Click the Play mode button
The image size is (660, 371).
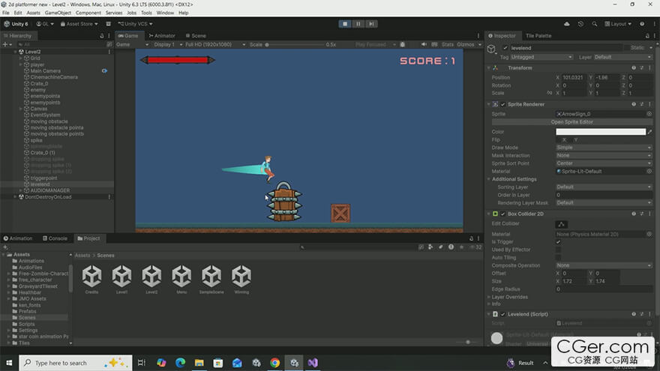(345, 24)
